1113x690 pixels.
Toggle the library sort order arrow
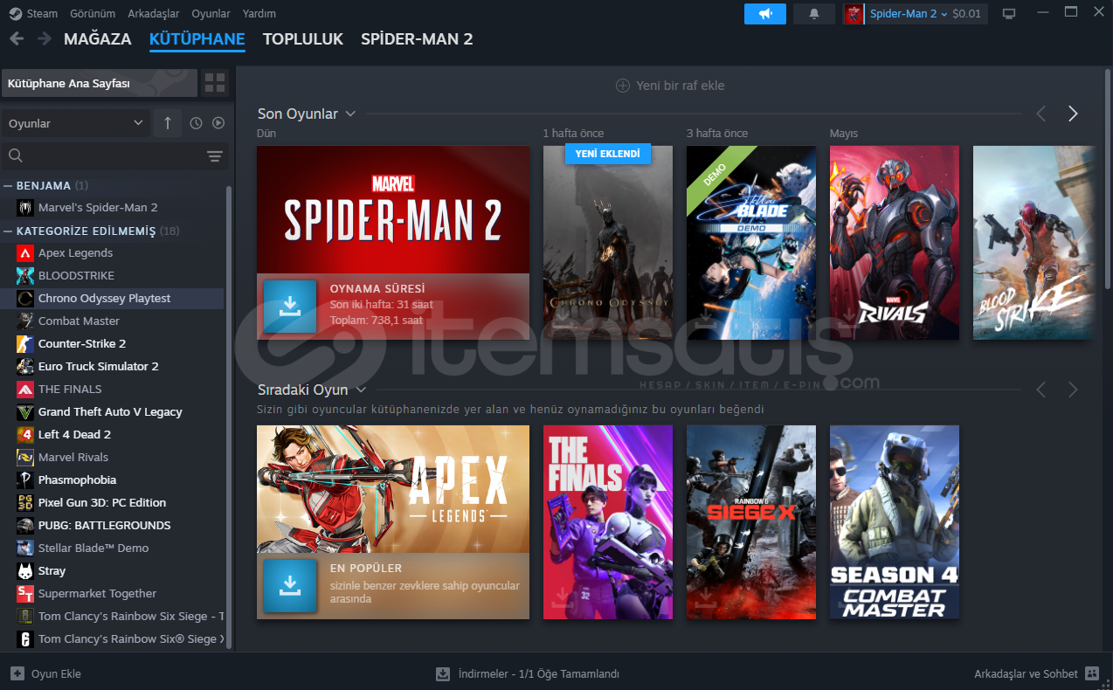pos(167,123)
